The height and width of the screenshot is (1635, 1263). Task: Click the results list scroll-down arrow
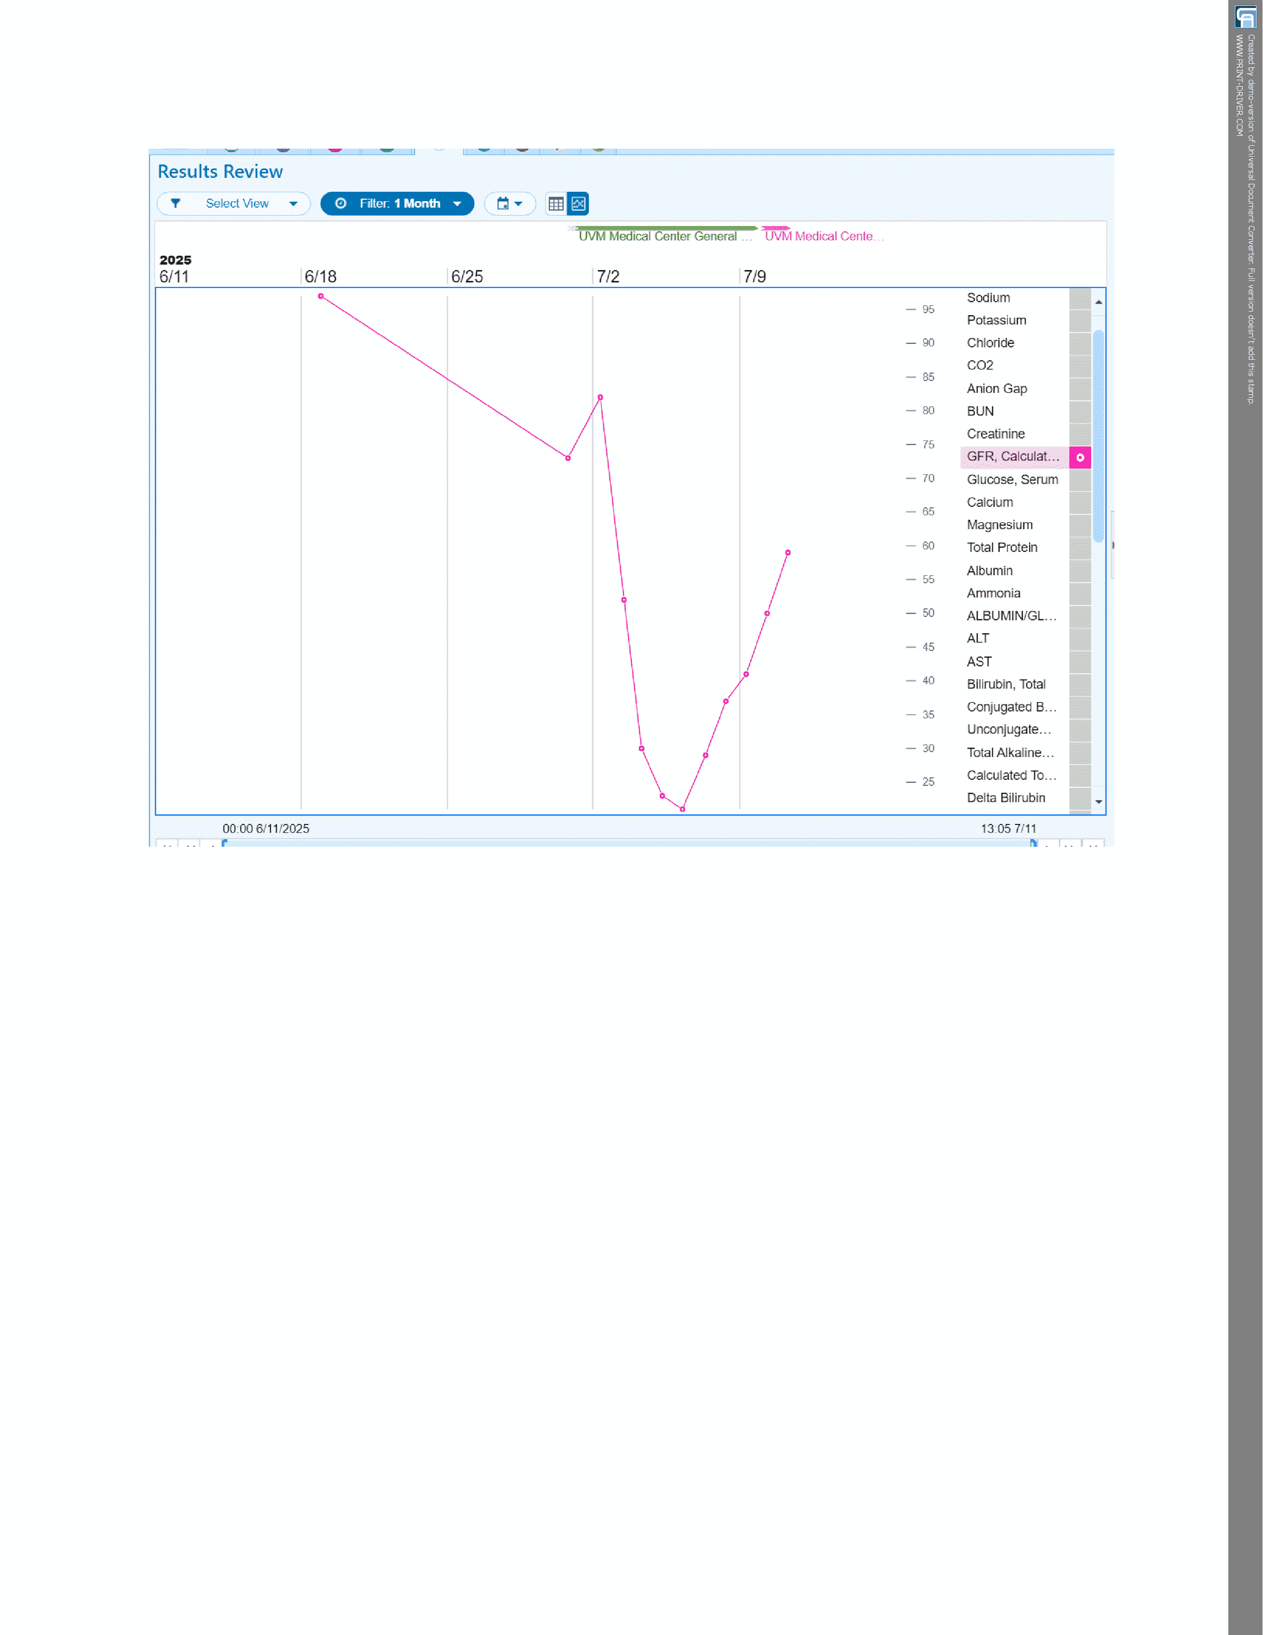pyautogui.click(x=1099, y=801)
